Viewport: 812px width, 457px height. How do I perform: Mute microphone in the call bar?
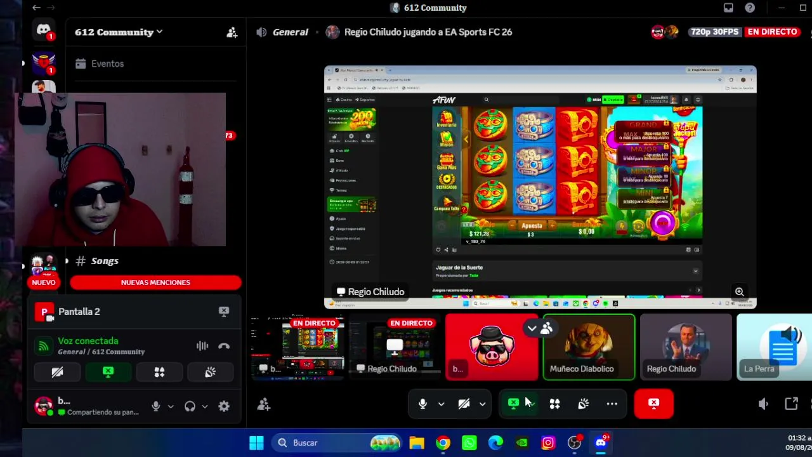(x=422, y=404)
